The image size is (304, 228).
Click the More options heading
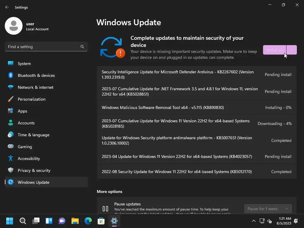pos(110,191)
